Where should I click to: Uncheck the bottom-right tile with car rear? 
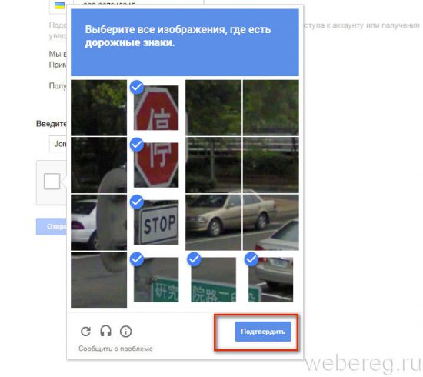coord(271,279)
